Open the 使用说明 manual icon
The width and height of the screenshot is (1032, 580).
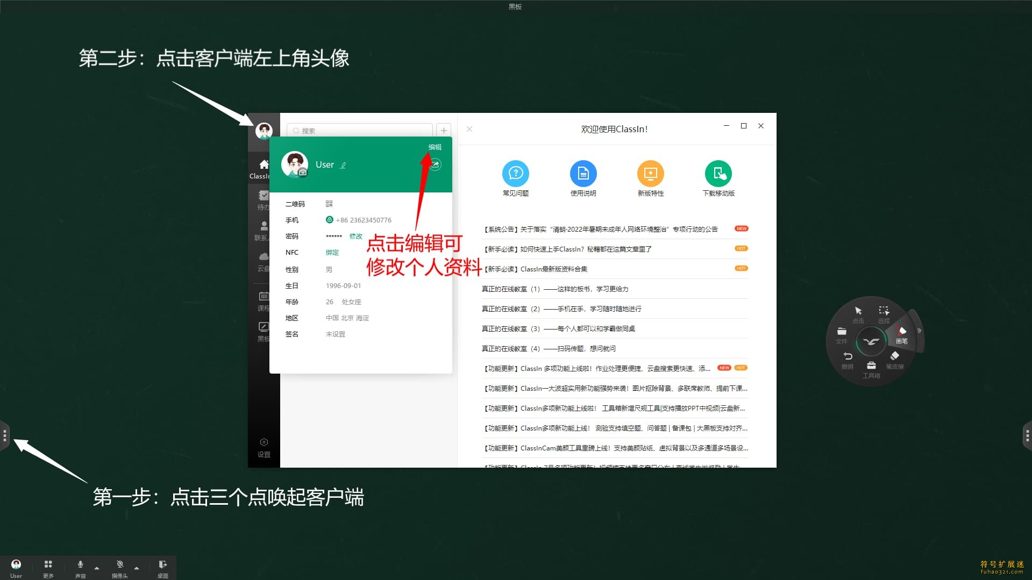pyautogui.click(x=583, y=173)
